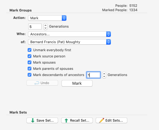Click the Mark button
The width and height of the screenshot is (159, 130).
click(x=77, y=83)
